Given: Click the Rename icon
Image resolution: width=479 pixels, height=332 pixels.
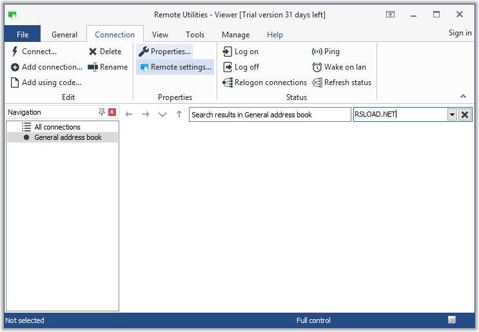Looking at the screenshot, I should click(93, 67).
